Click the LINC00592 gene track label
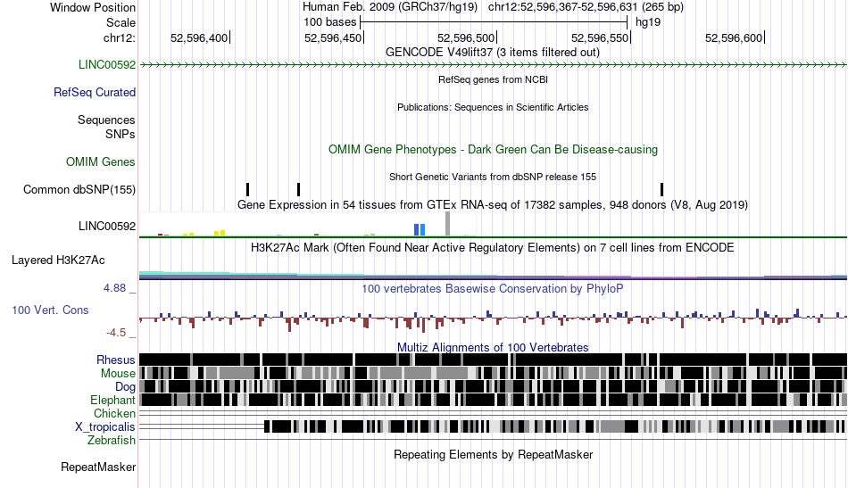 (107, 65)
